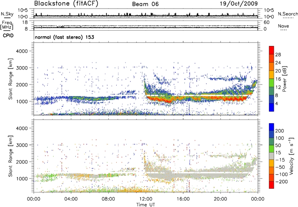
Task: Click the 'Time UT' axis label
Action: 146,204
